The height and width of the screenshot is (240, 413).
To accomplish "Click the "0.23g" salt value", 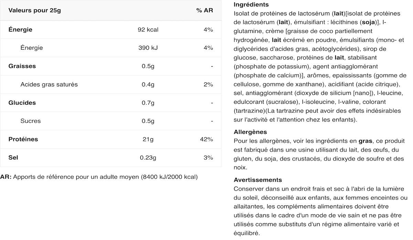I will click(148, 157).
